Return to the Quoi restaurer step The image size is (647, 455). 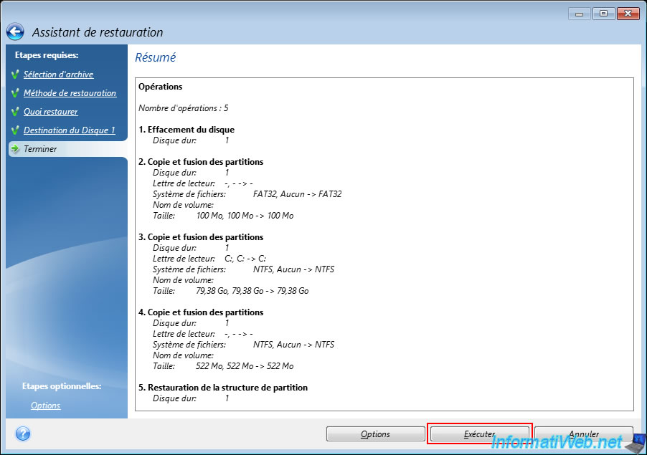click(50, 112)
